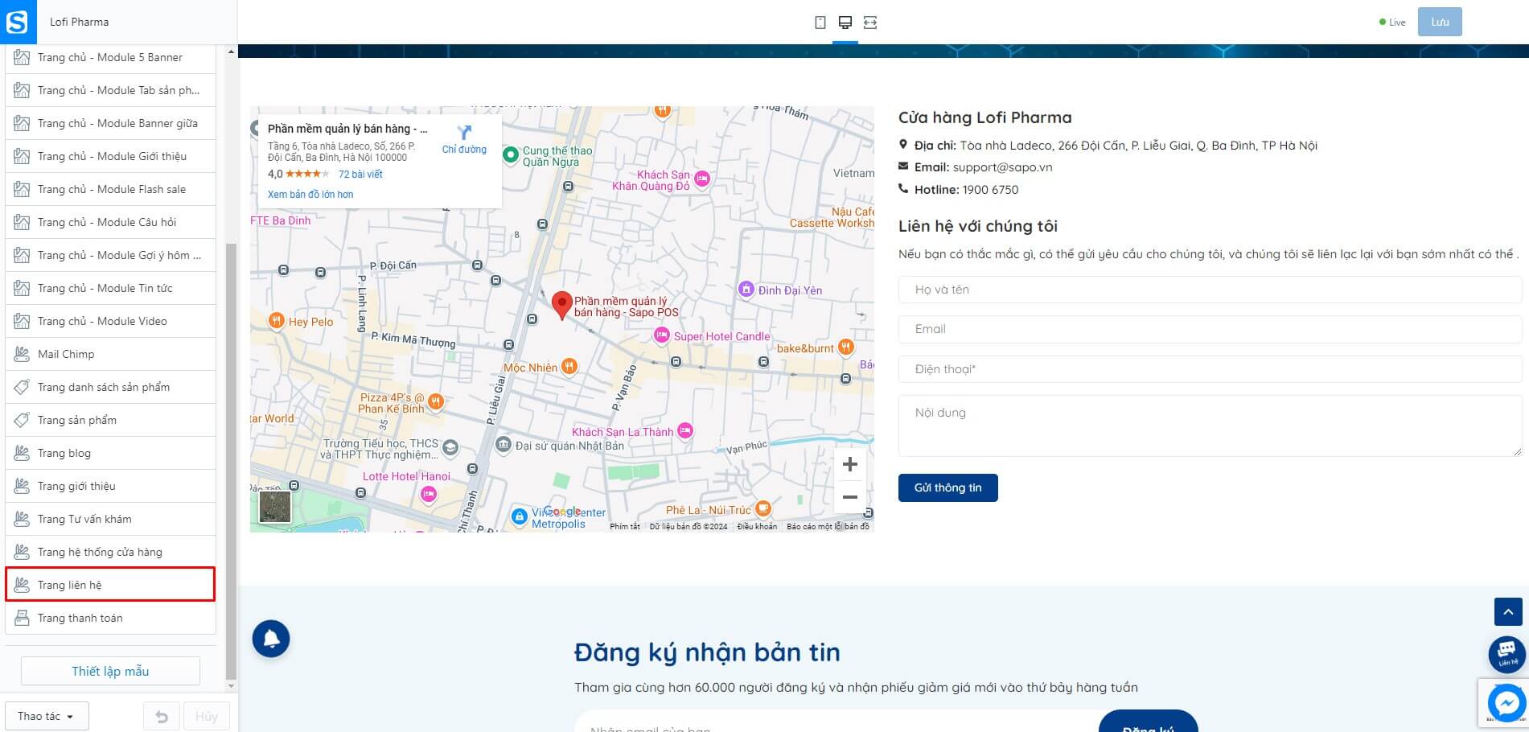The height and width of the screenshot is (732, 1529).
Task: Select Trang liên hệ in sidebar
Action: coord(111,585)
